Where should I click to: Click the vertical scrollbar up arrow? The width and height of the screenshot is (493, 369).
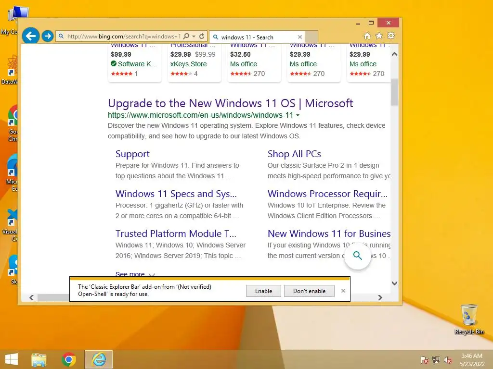395,54
